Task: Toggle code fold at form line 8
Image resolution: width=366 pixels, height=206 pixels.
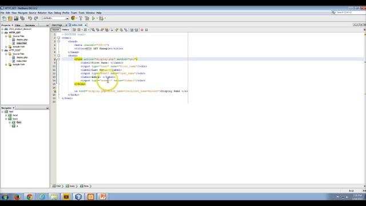Action: click(58, 59)
